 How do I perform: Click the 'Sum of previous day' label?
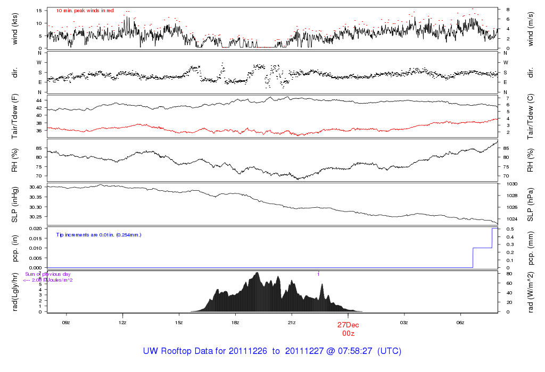[47, 274]
